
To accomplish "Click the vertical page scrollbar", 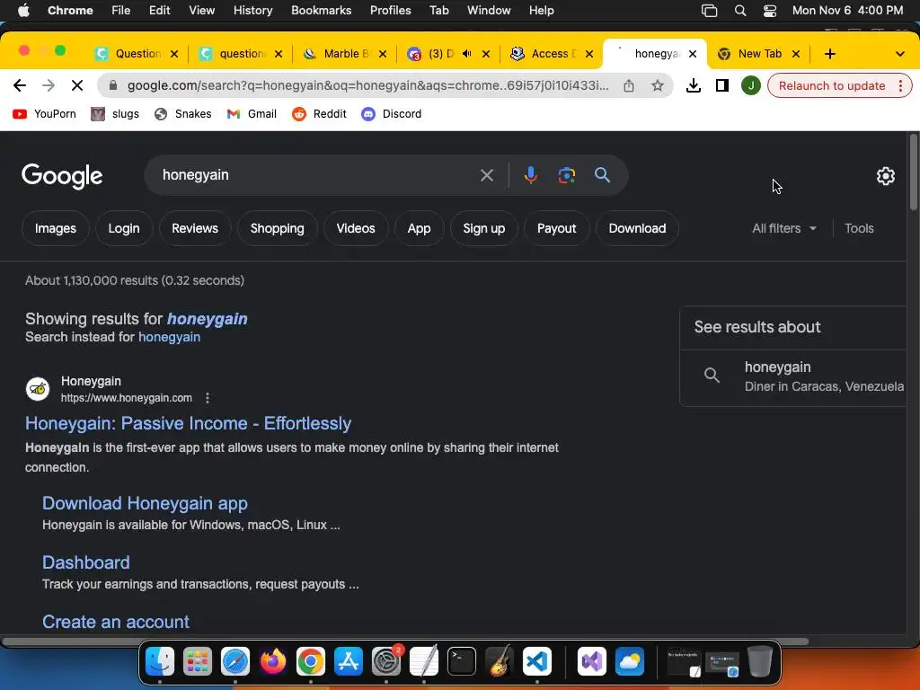I will click(x=913, y=172).
